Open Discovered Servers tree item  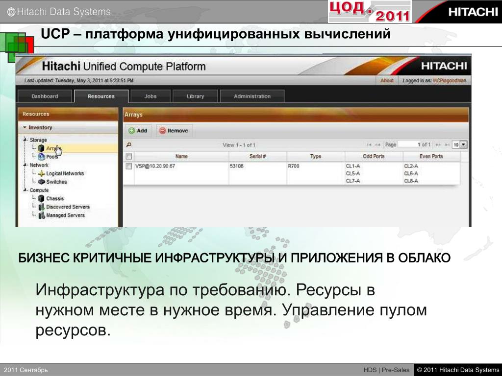pos(68,207)
